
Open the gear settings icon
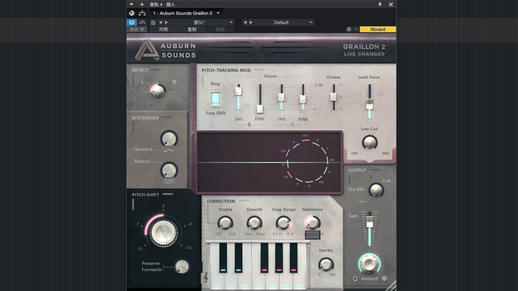349,29
